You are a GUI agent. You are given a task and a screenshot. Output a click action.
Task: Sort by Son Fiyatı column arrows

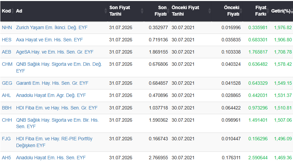pos(168,11)
